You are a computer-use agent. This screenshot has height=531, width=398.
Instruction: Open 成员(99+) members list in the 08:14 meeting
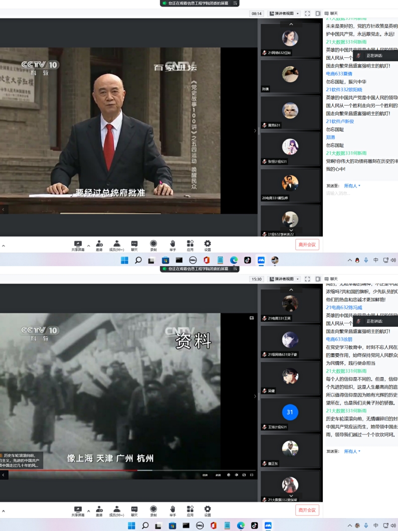[116, 244]
